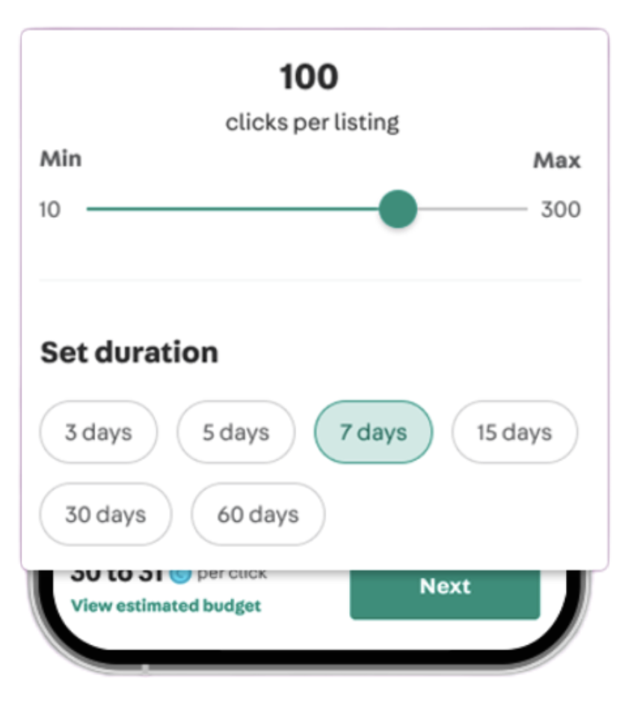Click the blue coin icon beside per click
631x708 pixels.
point(179,575)
